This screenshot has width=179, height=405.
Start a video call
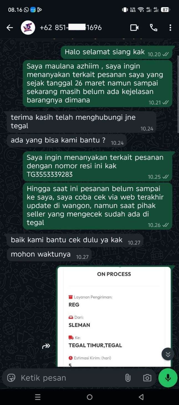pyautogui.click(x=134, y=27)
